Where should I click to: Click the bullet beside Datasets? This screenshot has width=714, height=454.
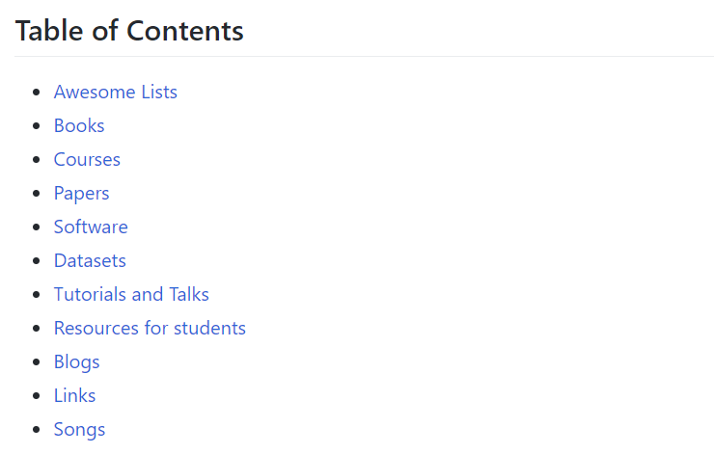[x=37, y=261]
